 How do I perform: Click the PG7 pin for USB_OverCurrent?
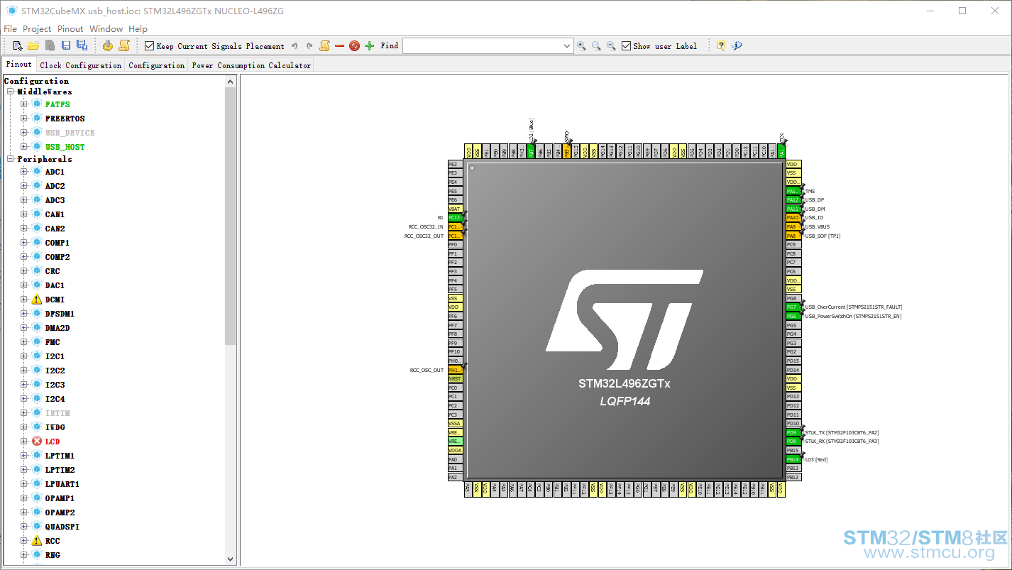(x=793, y=307)
